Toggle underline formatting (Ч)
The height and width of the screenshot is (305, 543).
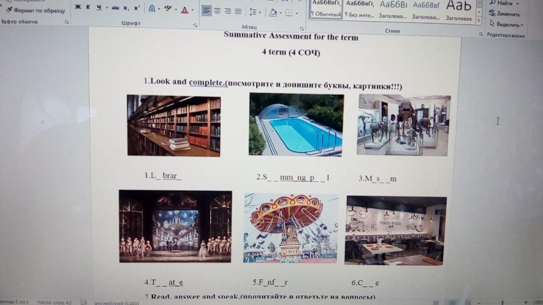pyautogui.click(x=99, y=8)
